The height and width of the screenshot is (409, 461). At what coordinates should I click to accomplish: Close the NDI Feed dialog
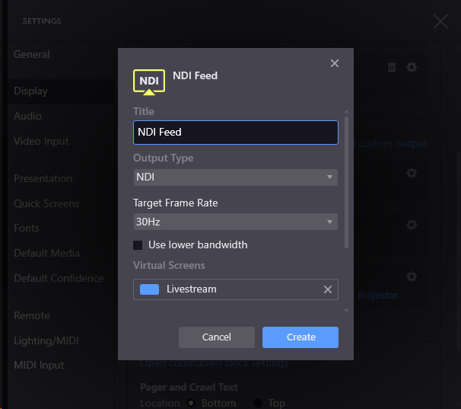335,63
